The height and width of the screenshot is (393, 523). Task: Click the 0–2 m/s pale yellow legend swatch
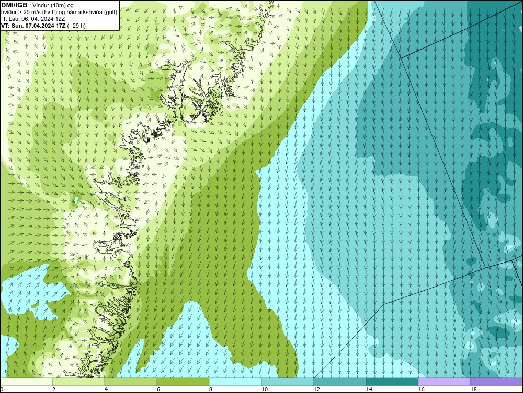tap(26, 382)
